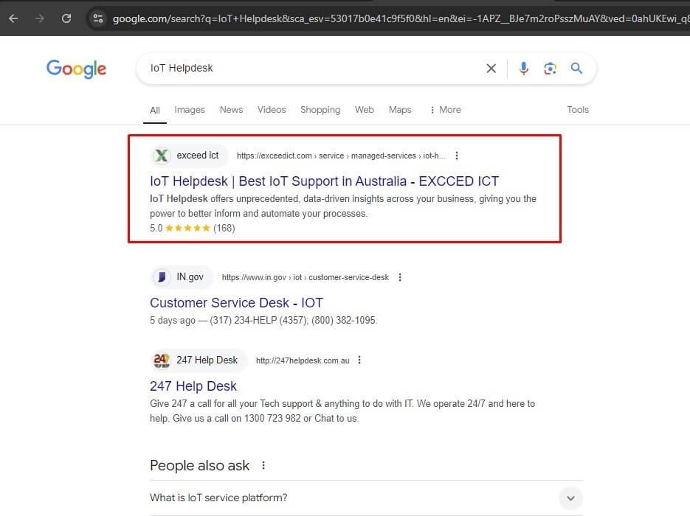Open People also ask options menu
Image resolution: width=690 pixels, height=516 pixels.
coord(263,465)
